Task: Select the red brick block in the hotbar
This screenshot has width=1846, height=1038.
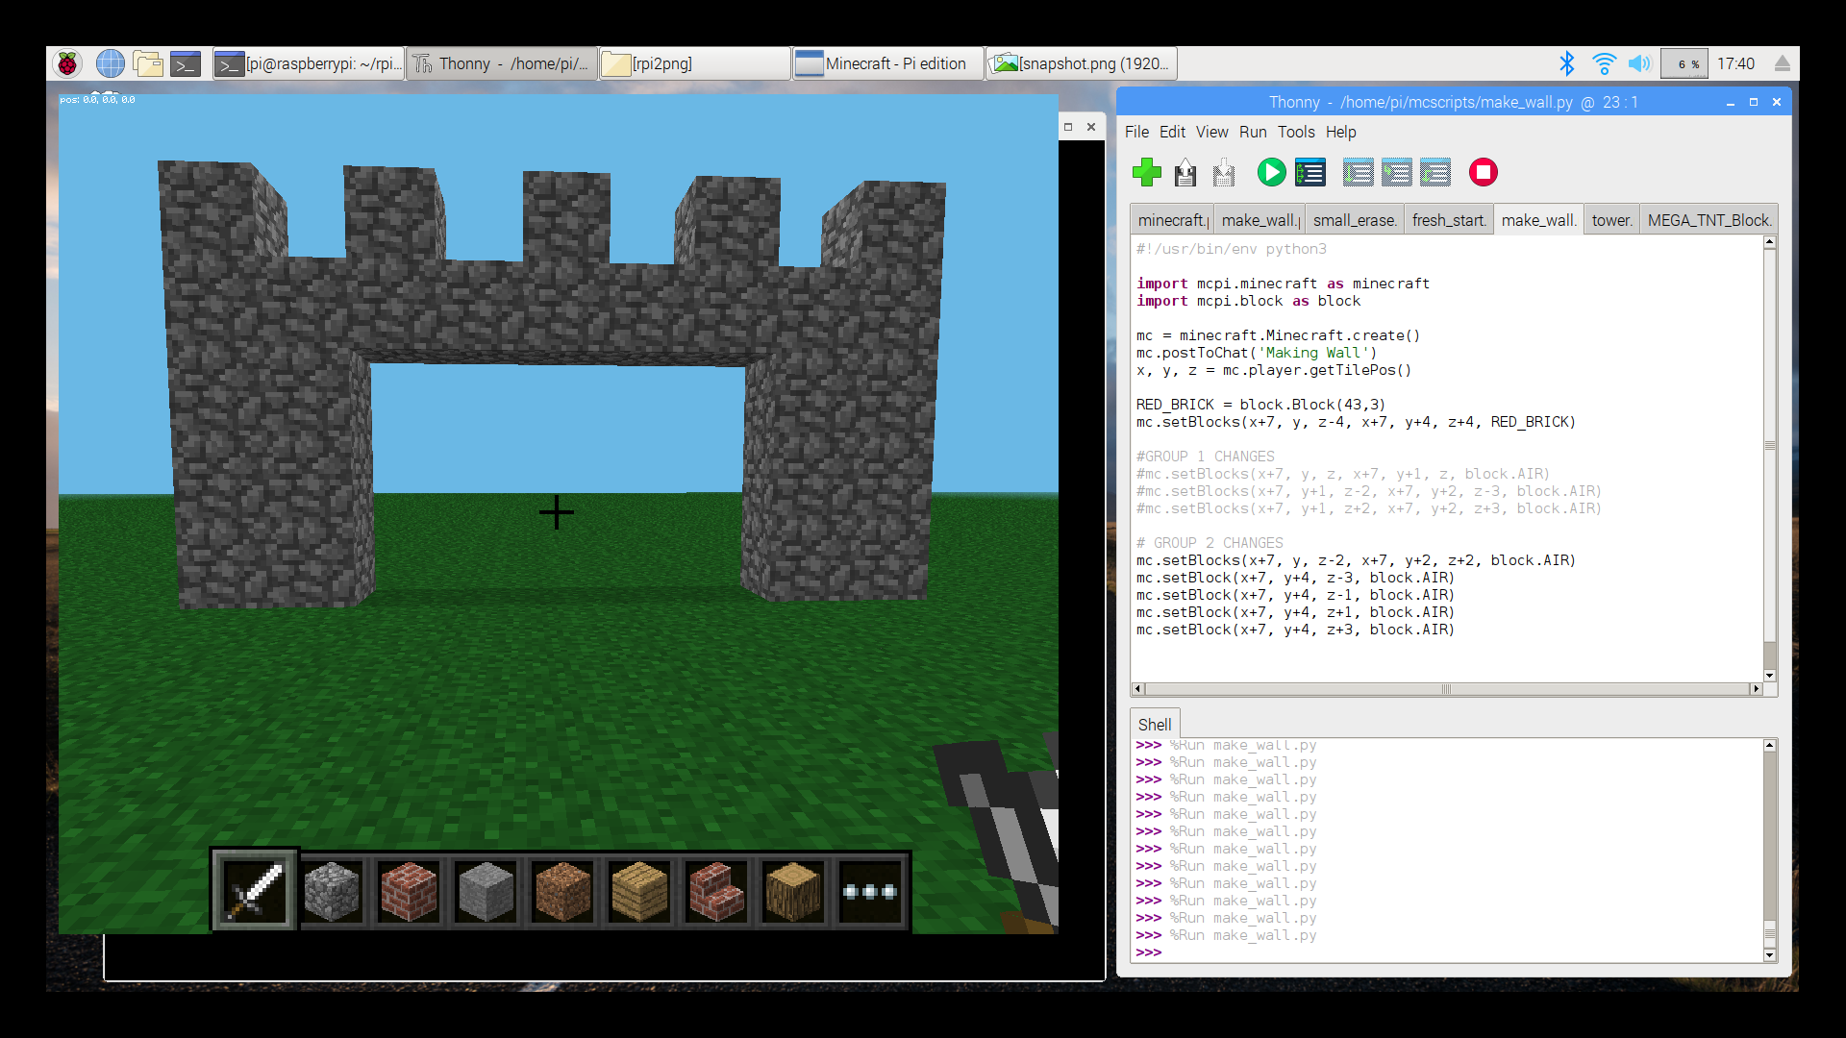Action: point(409,892)
